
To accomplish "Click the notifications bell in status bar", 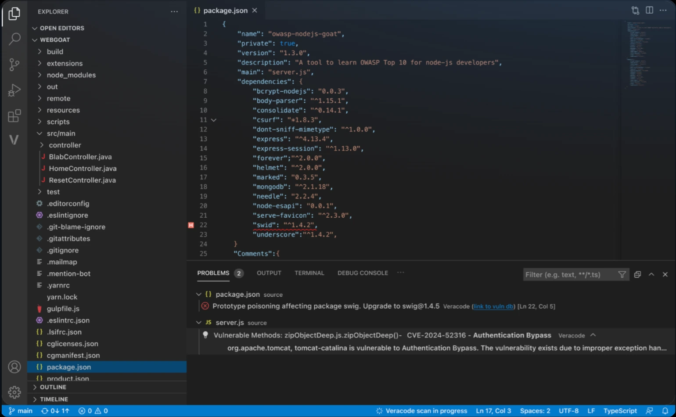I will [665, 411].
